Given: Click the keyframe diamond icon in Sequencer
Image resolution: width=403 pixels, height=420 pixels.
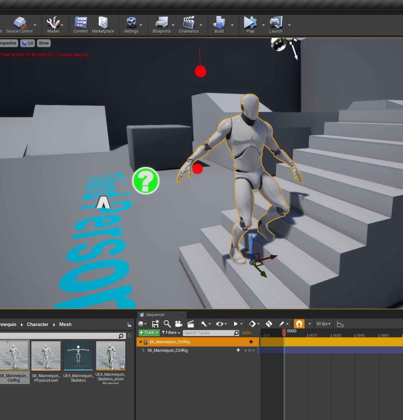Looking at the screenshot, I should 253,323.
